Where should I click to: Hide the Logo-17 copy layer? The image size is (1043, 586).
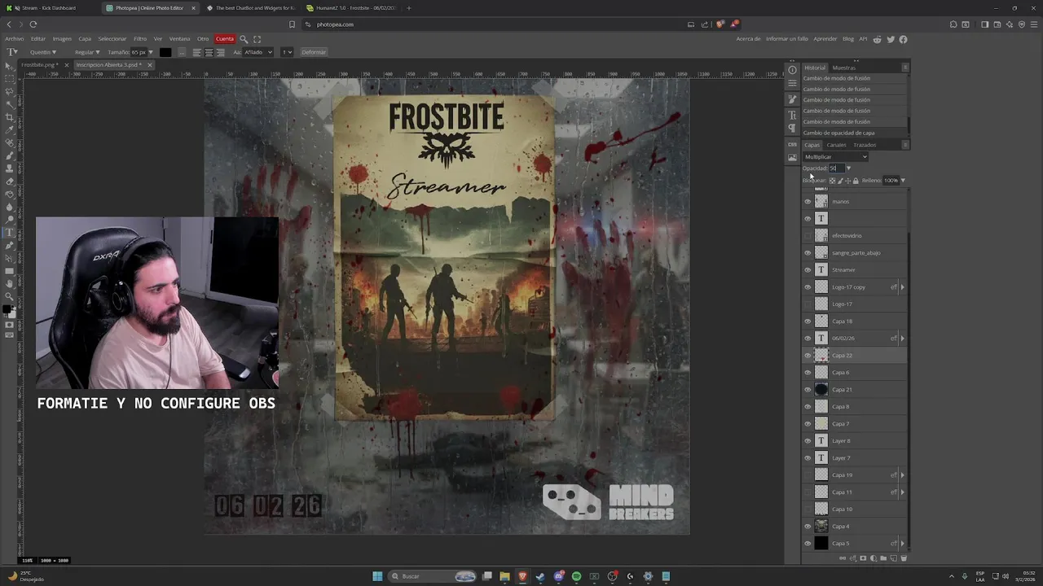(808, 286)
